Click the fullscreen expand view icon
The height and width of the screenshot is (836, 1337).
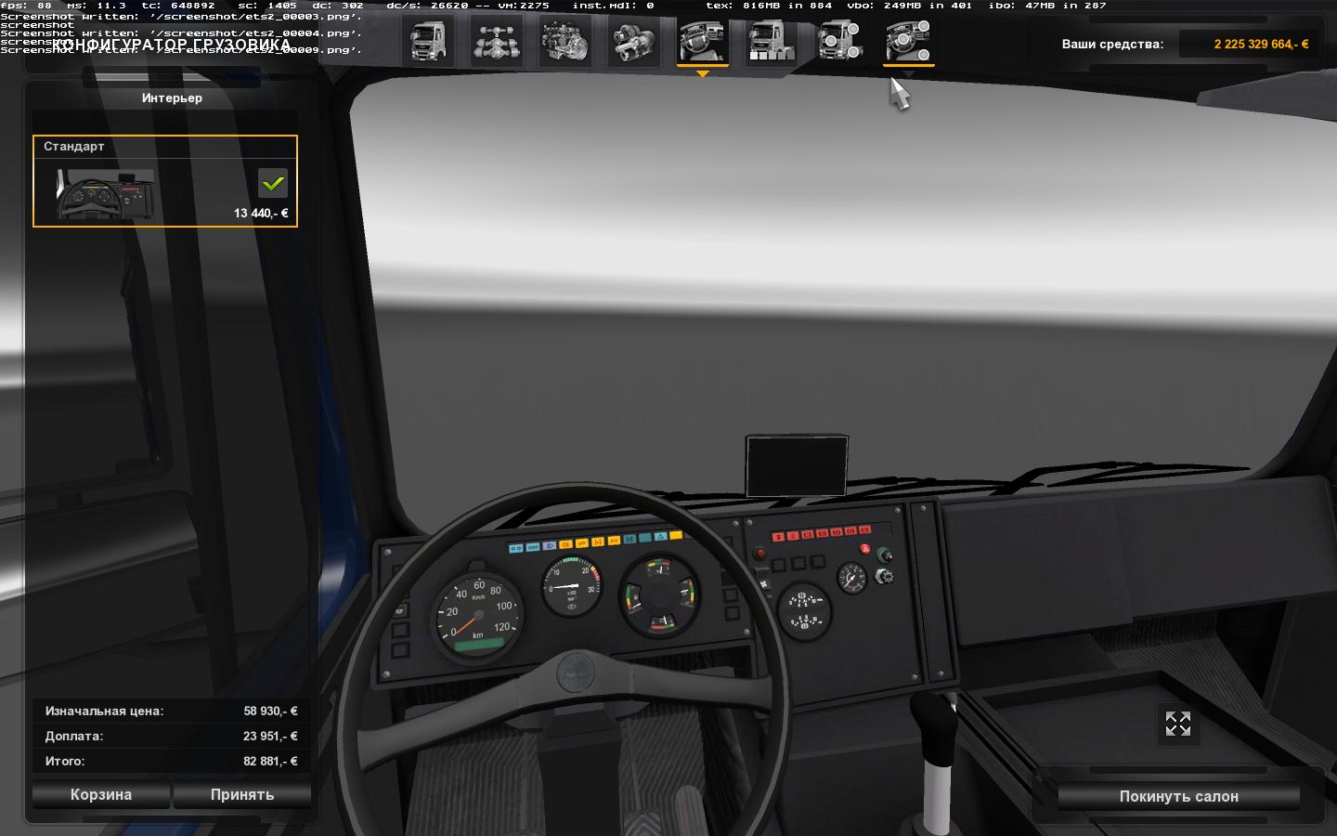pyautogui.click(x=1177, y=724)
